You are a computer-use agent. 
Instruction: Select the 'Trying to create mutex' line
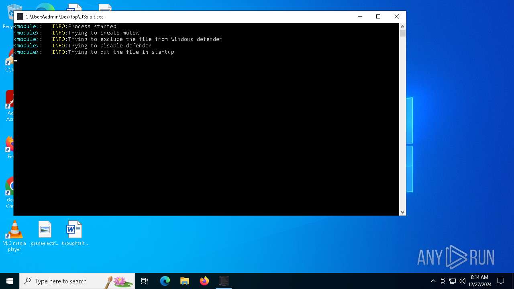tap(76, 33)
